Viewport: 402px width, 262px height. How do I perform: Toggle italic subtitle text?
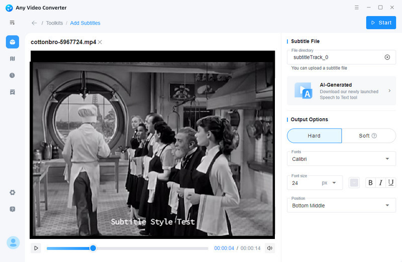click(x=380, y=183)
